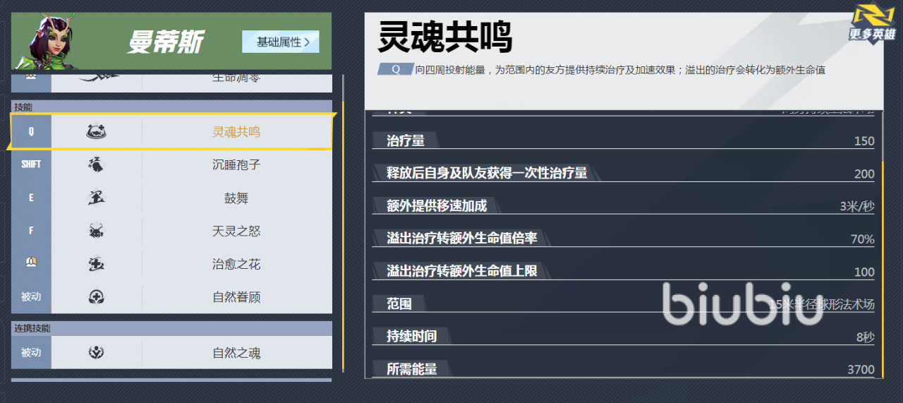Click the 灵魂共鸣 skill icon

pos(97,131)
